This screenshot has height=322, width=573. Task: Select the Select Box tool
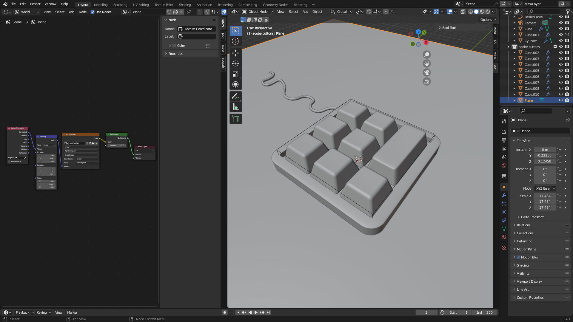pos(235,31)
